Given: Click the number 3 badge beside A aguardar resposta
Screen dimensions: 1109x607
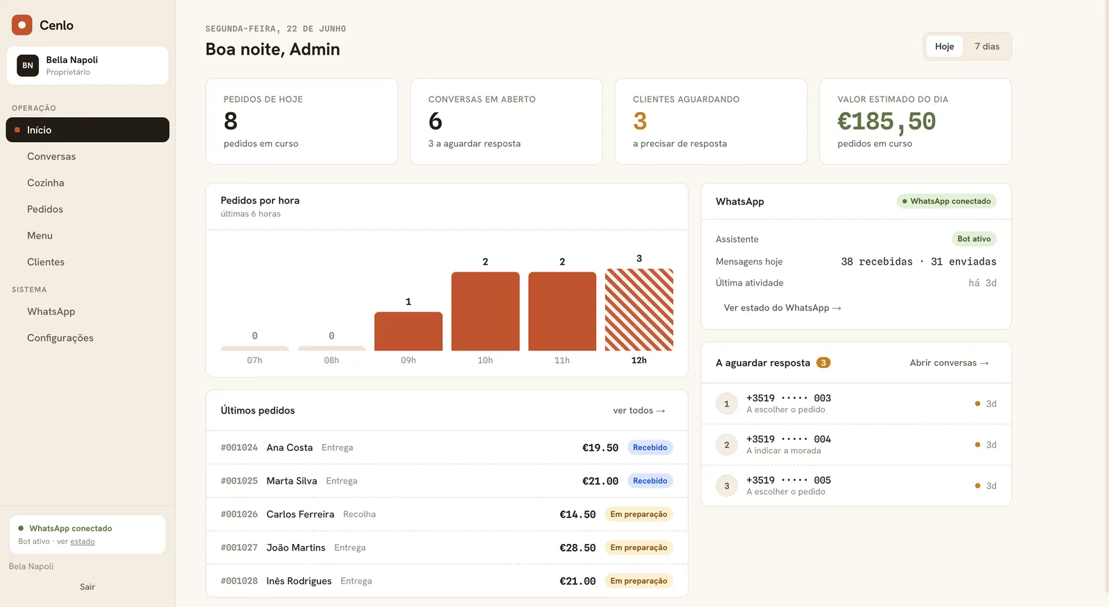Looking at the screenshot, I should coord(823,363).
